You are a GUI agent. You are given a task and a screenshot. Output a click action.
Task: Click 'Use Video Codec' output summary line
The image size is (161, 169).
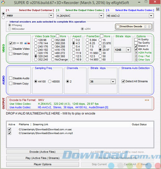coord(54,104)
